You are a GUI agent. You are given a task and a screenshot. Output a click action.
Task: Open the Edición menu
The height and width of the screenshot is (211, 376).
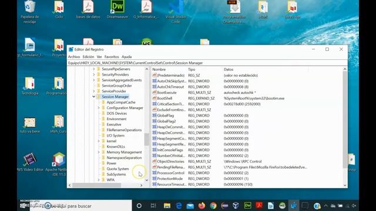tap(88, 57)
